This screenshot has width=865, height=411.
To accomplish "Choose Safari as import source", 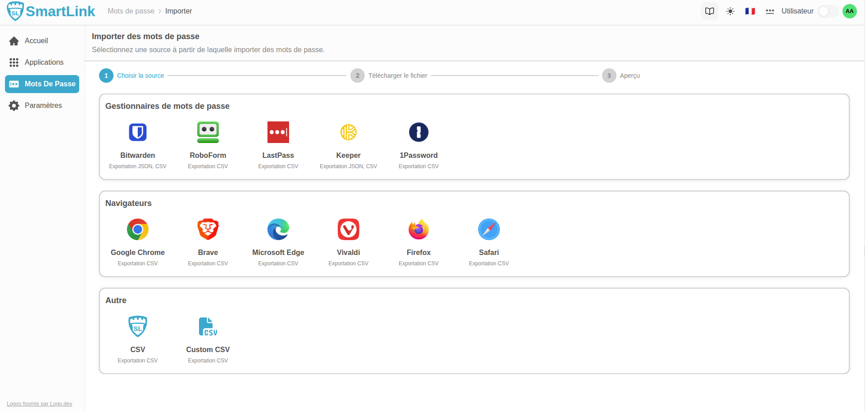I will [489, 230].
